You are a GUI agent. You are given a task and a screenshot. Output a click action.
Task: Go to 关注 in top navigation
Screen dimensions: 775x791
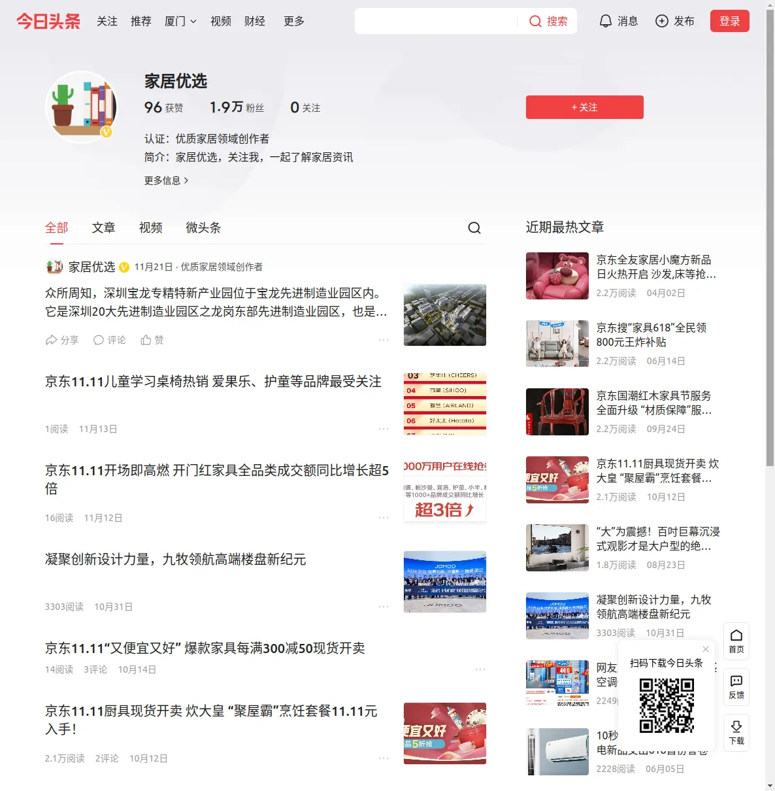click(107, 21)
